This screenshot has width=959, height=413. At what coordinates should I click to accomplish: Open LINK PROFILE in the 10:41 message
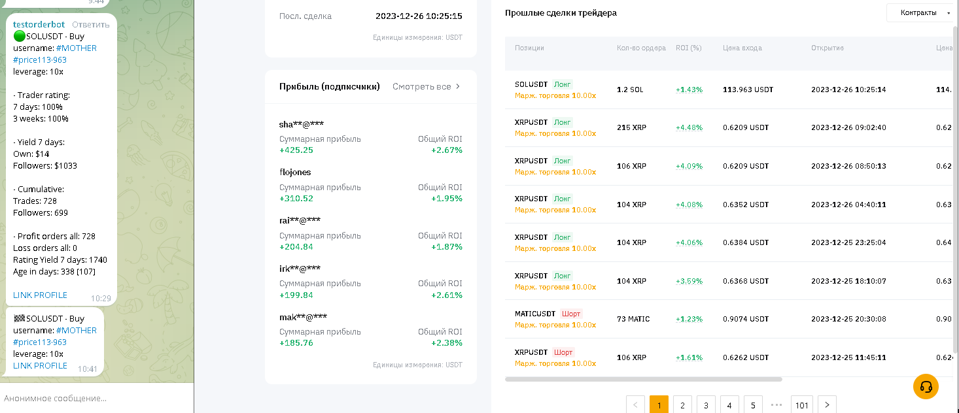coord(40,366)
